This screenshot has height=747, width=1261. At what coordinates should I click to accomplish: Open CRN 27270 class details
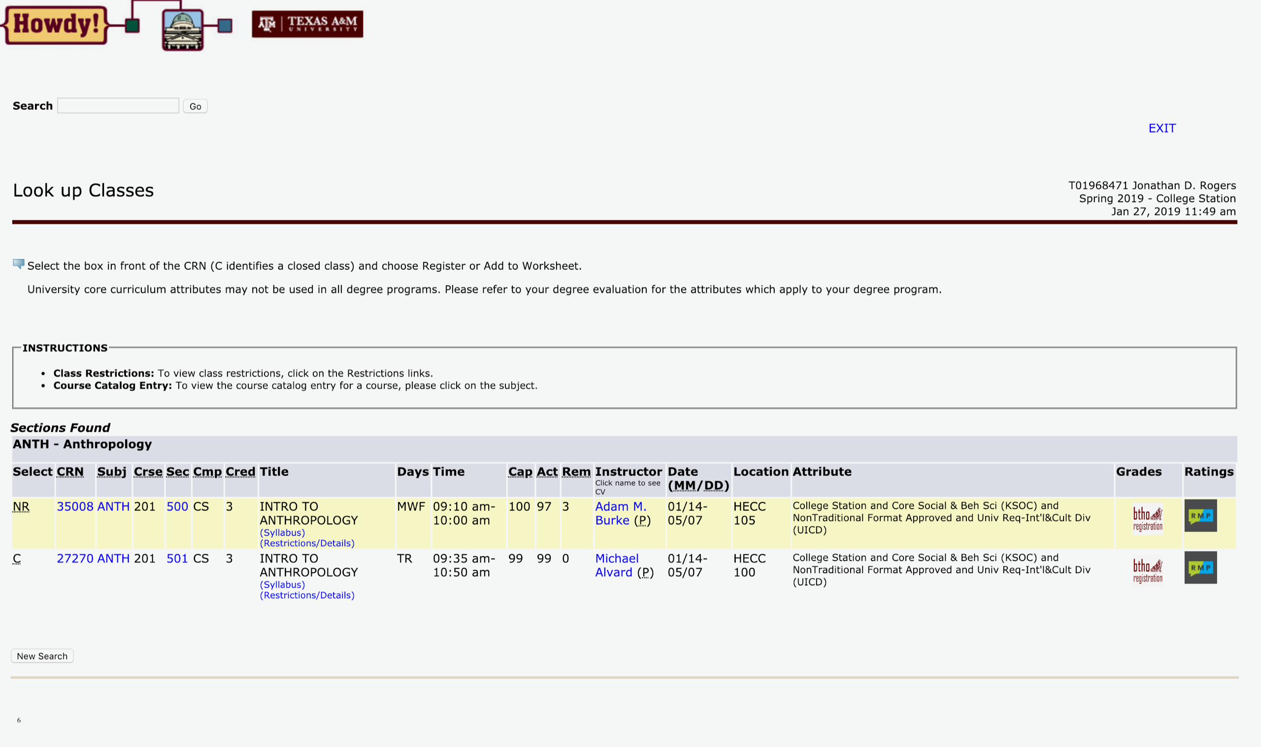(75, 558)
